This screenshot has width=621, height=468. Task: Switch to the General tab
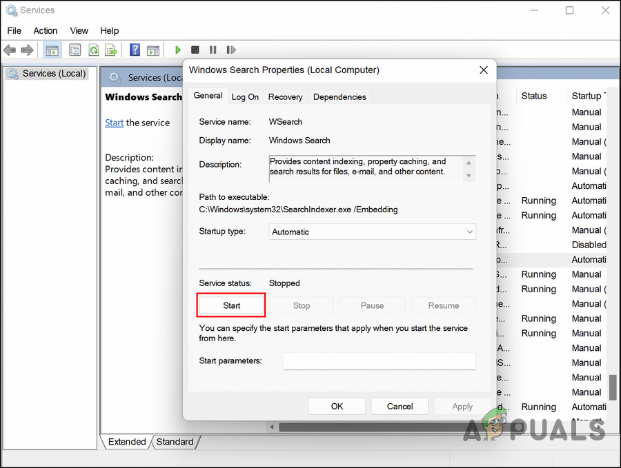click(x=208, y=96)
